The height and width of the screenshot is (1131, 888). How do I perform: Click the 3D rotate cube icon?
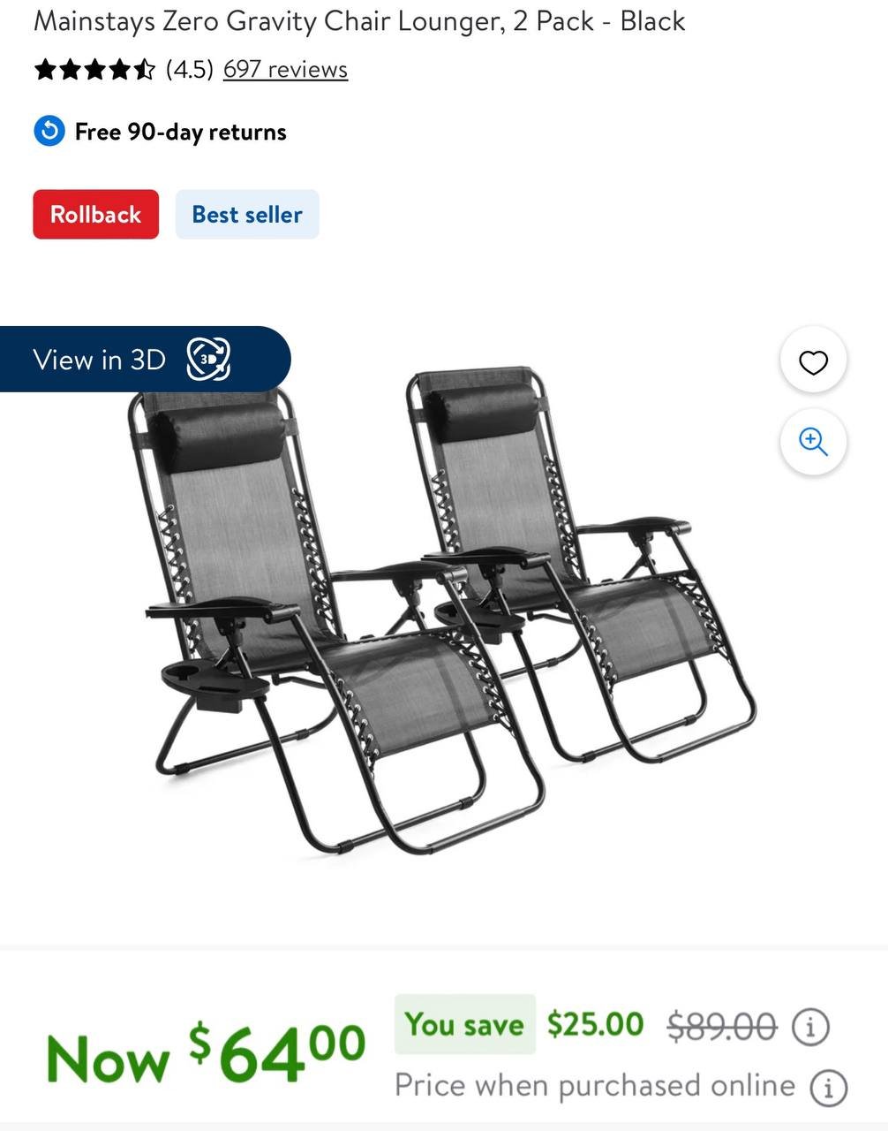coord(208,359)
